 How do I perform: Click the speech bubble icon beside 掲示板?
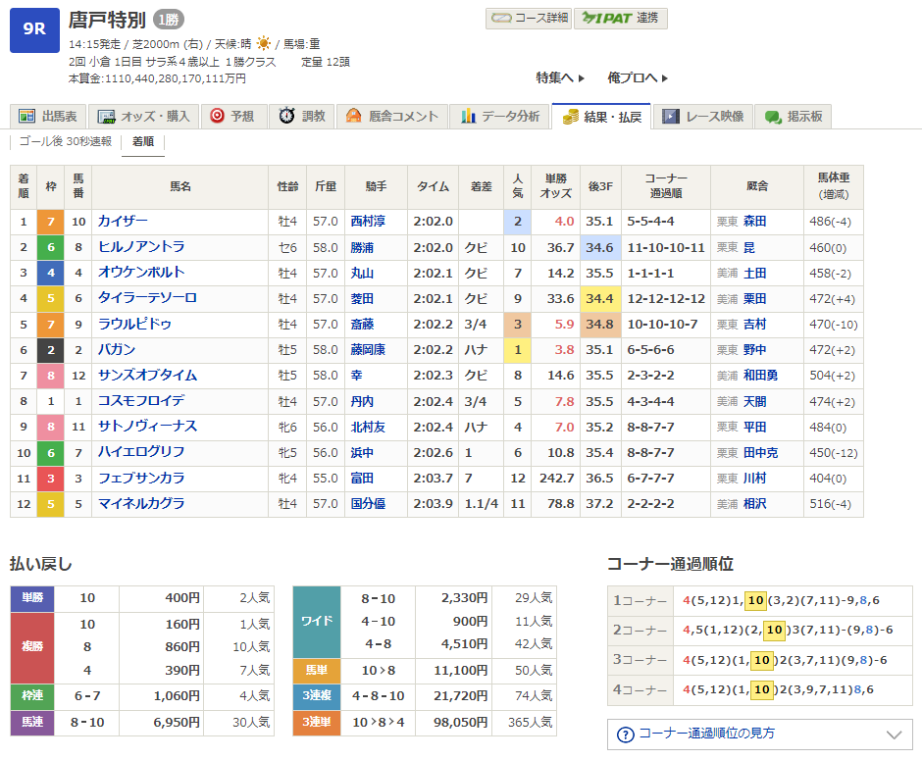tap(773, 117)
